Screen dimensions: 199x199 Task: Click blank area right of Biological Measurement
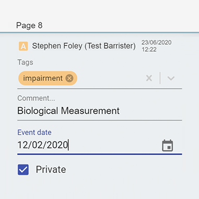click(x=150, y=111)
